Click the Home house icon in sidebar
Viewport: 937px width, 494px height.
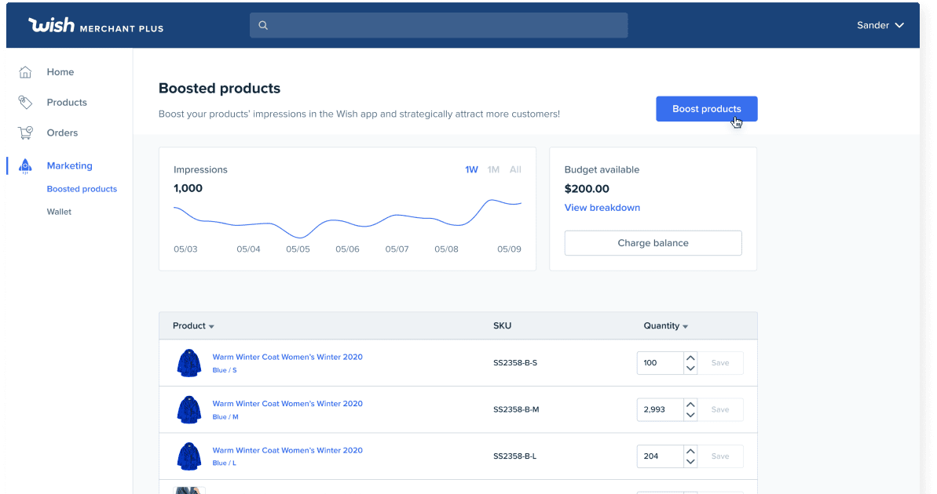tap(25, 72)
